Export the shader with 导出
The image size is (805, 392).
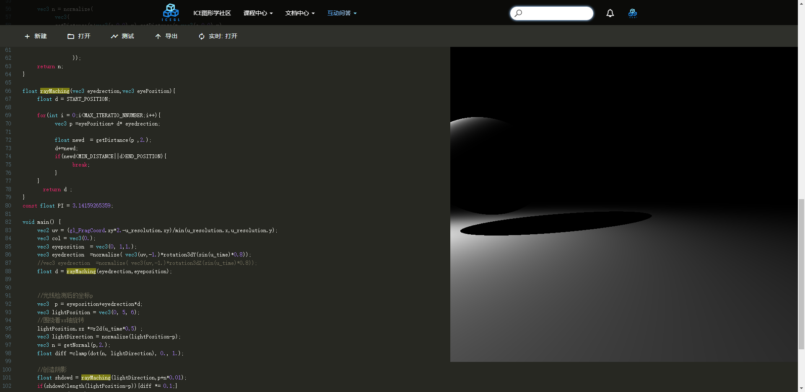click(x=166, y=36)
